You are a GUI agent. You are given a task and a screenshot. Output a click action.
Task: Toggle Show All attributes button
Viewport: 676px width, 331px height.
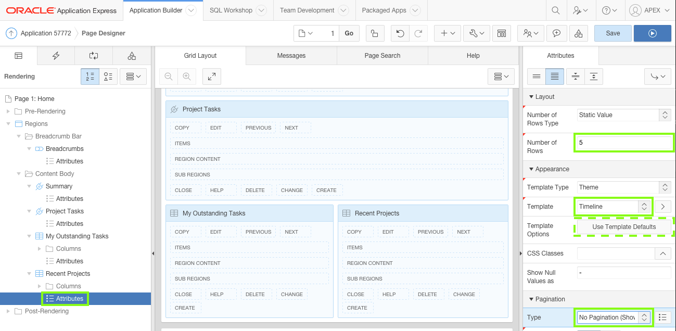click(555, 77)
